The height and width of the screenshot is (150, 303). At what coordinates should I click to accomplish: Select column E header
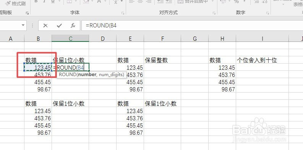tap(130, 39)
